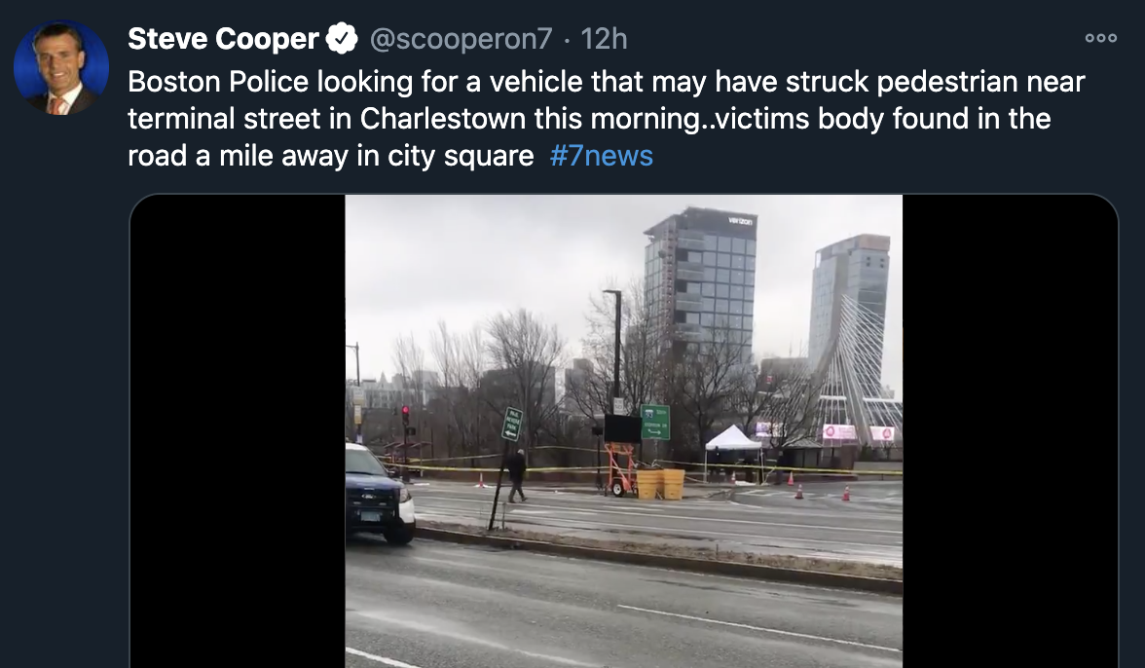The image size is (1145, 668).
Task: Click the white tent in the video
Action: pyautogui.click(x=732, y=439)
